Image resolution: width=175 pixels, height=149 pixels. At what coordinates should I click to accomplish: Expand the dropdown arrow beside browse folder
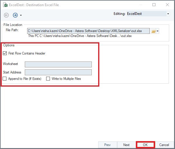click(157, 31)
